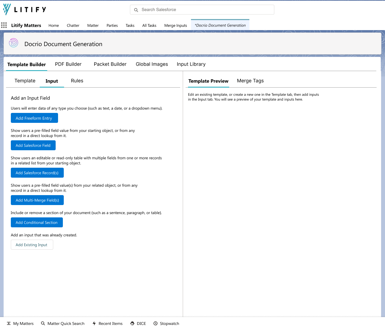
Task: Click the 'Include or remove a section' description
Action: coord(86,213)
